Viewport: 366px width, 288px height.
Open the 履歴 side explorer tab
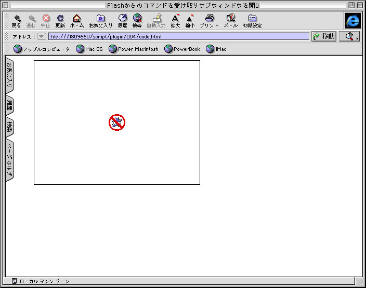pyautogui.click(x=9, y=105)
